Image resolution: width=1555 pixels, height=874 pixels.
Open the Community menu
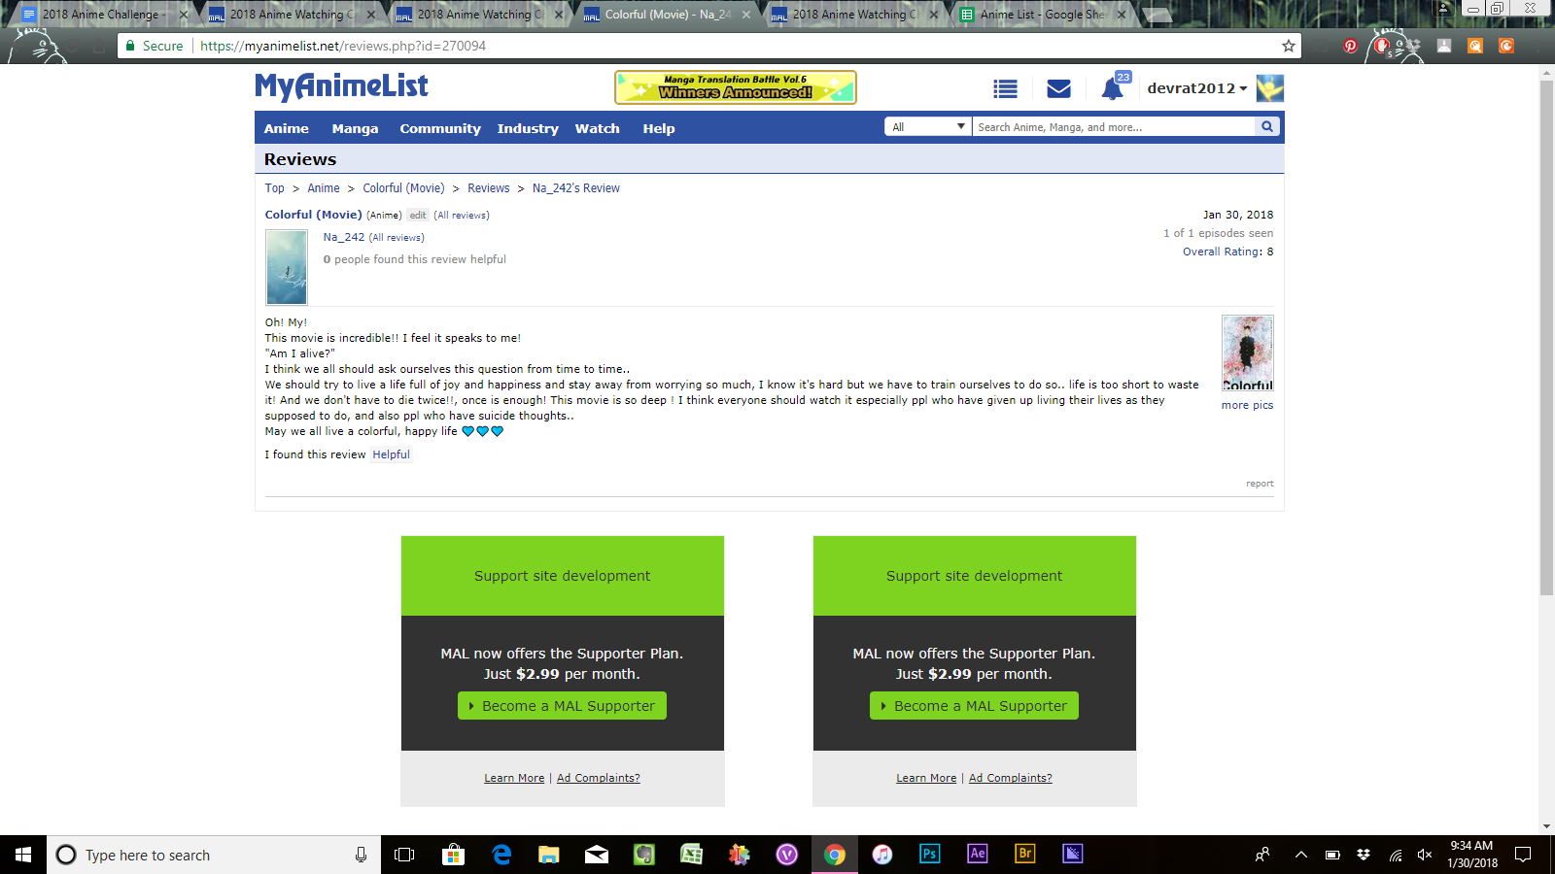click(x=440, y=128)
